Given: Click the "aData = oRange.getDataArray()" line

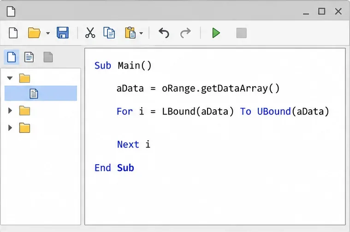Looking at the screenshot, I should tap(198, 89).
